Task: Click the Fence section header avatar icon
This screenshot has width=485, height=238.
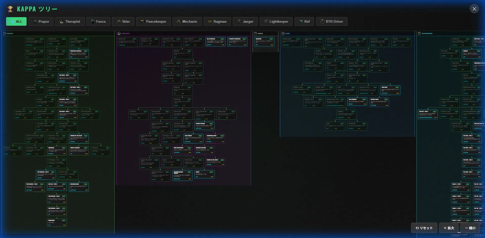Action: pos(256,33)
